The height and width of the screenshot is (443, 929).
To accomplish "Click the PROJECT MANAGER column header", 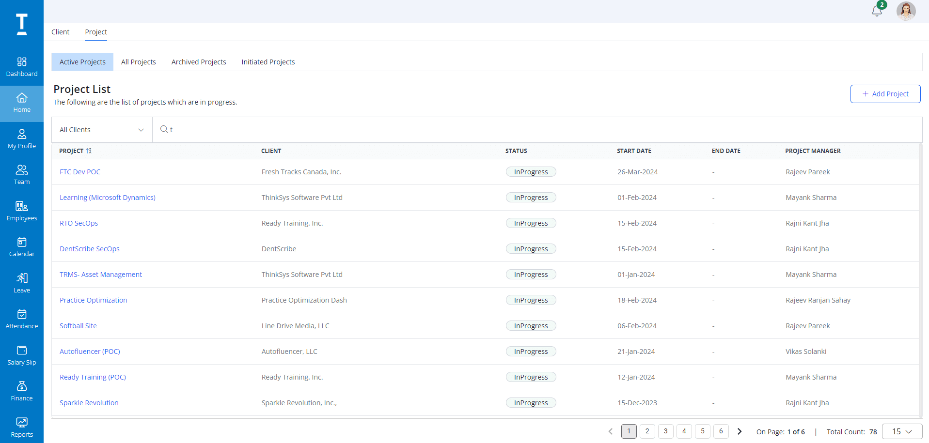I will (813, 151).
